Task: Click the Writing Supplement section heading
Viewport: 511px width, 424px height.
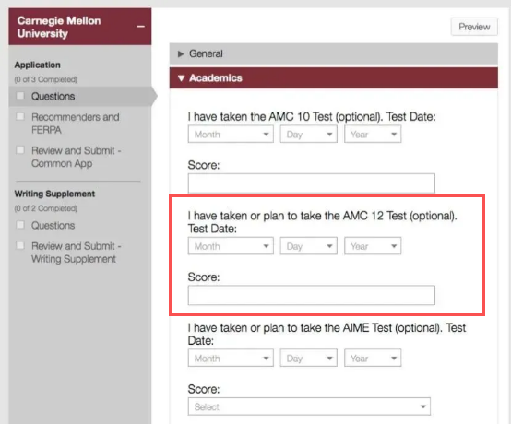Action: [x=54, y=194]
